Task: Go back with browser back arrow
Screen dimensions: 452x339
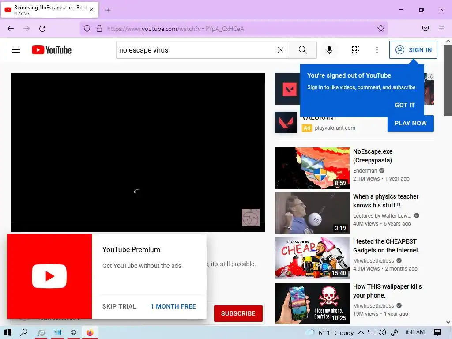Action: (11, 29)
